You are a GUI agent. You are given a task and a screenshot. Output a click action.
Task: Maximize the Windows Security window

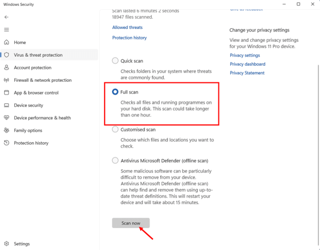(x=298, y=4)
